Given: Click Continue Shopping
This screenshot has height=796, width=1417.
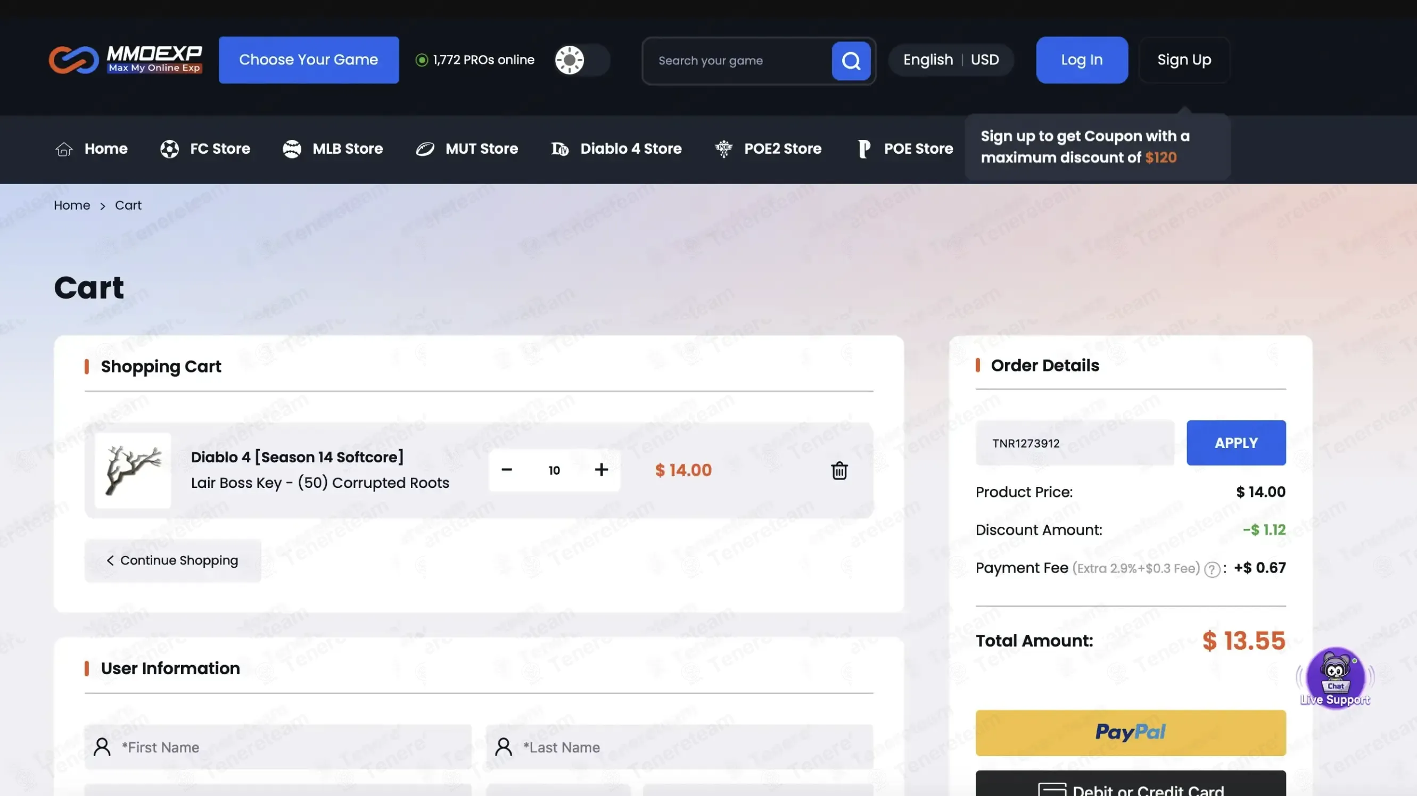Looking at the screenshot, I should [172, 560].
